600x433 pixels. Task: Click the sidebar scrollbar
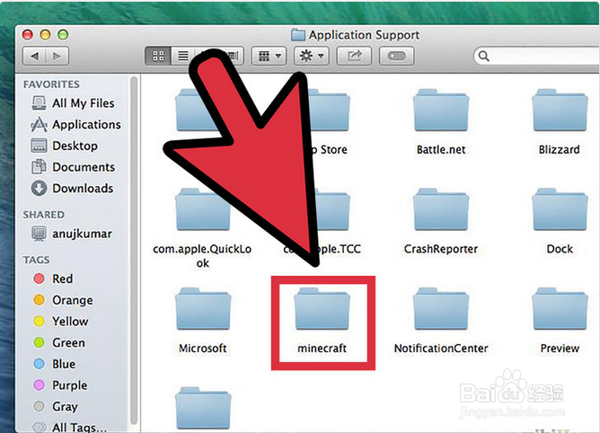click(x=134, y=251)
